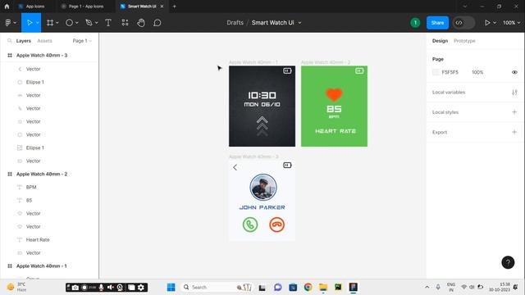The height and width of the screenshot is (295, 525).
Task: Open Windows Start menu
Action: coord(171,288)
